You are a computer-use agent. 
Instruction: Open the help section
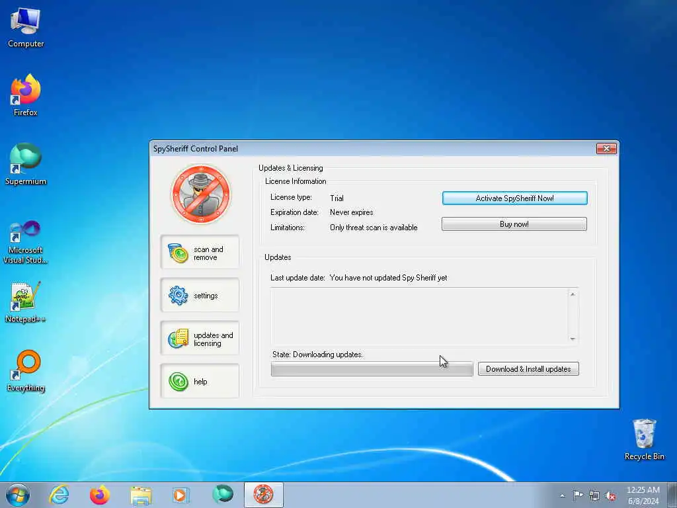pos(200,381)
